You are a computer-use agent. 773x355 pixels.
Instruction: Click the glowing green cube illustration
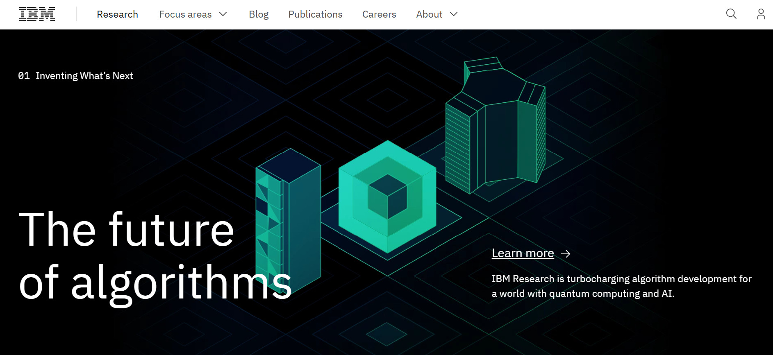pyautogui.click(x=387, y=197)
